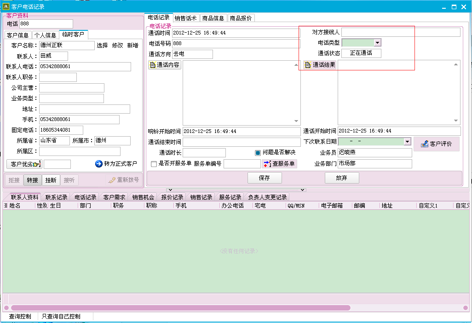Click the 联系人职务 input field
Viewport: 472px width, 323px height.
tap(58, 77)
